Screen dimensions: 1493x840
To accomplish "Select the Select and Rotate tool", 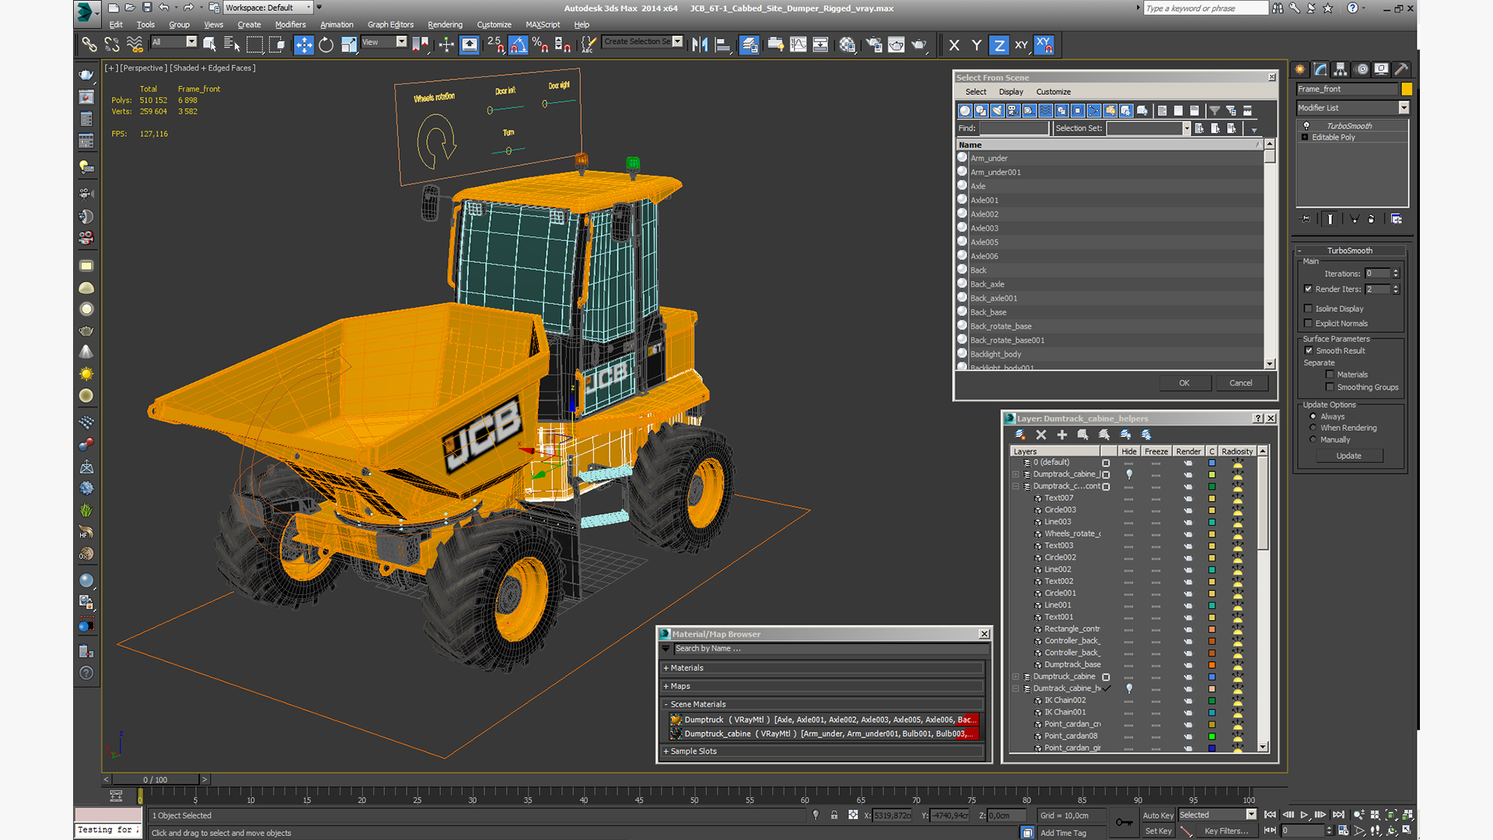I will pos(326,45).
